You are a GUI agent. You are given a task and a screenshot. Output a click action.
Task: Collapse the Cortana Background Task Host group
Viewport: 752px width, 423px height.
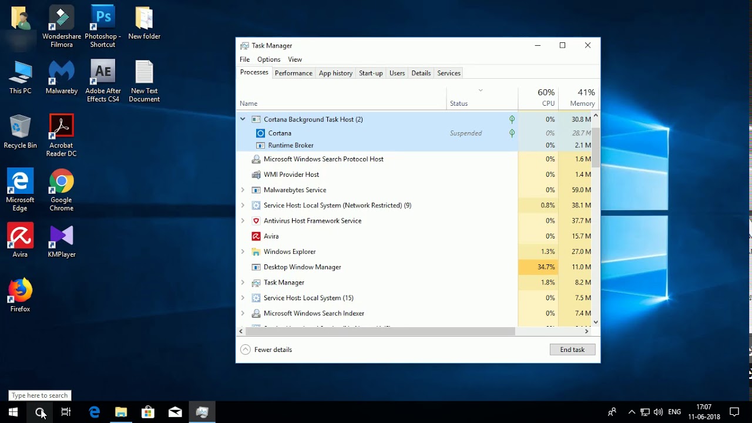coord(243,119)
